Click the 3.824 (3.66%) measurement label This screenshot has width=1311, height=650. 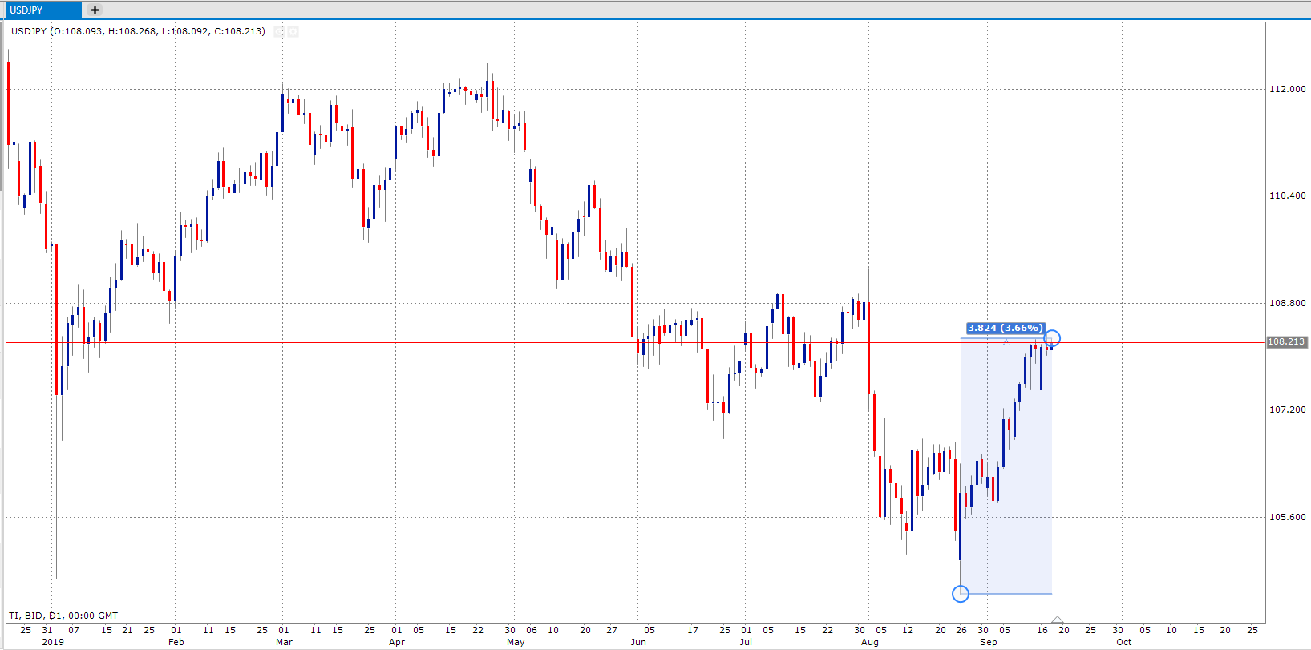tap(1005, 328)
